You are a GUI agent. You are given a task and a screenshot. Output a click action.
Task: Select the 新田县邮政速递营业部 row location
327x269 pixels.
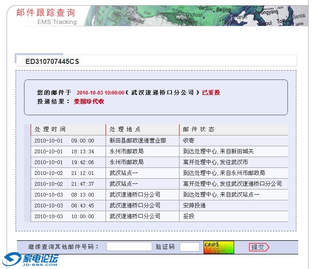point(138,141)
